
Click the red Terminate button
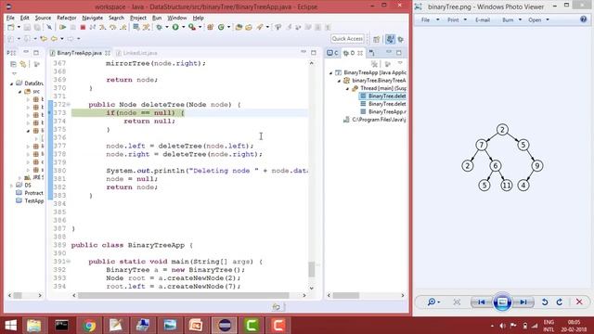click(83, 27)
